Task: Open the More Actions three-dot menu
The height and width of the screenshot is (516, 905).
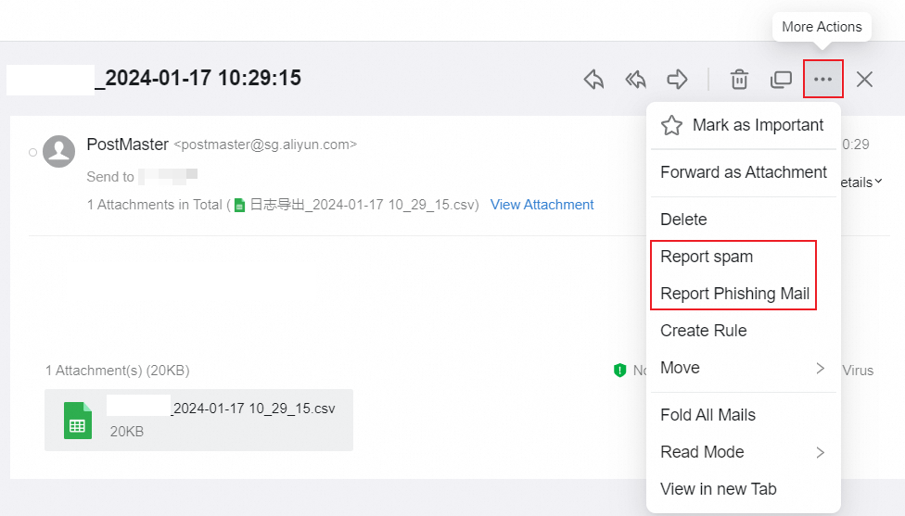Action: [x=823, y=79]
